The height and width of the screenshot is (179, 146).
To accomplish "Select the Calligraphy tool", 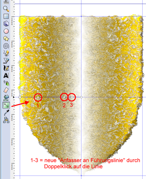I will pyautogui.click(x=6, y=68).
